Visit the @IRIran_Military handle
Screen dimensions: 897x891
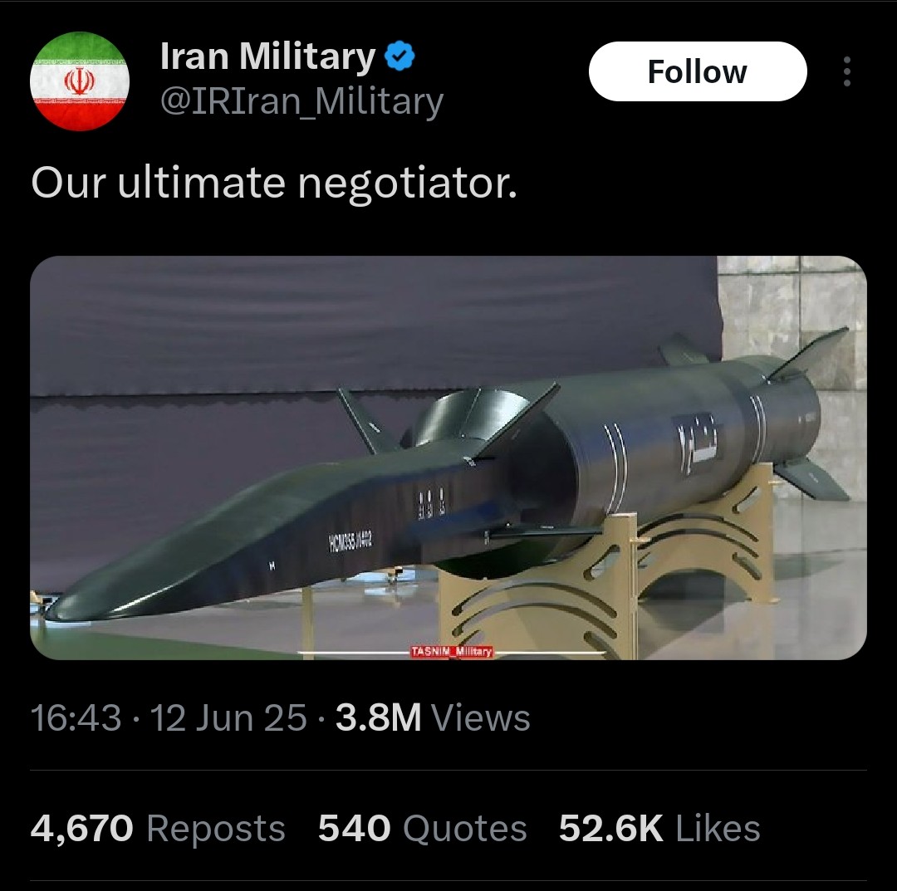coord(302,101)
